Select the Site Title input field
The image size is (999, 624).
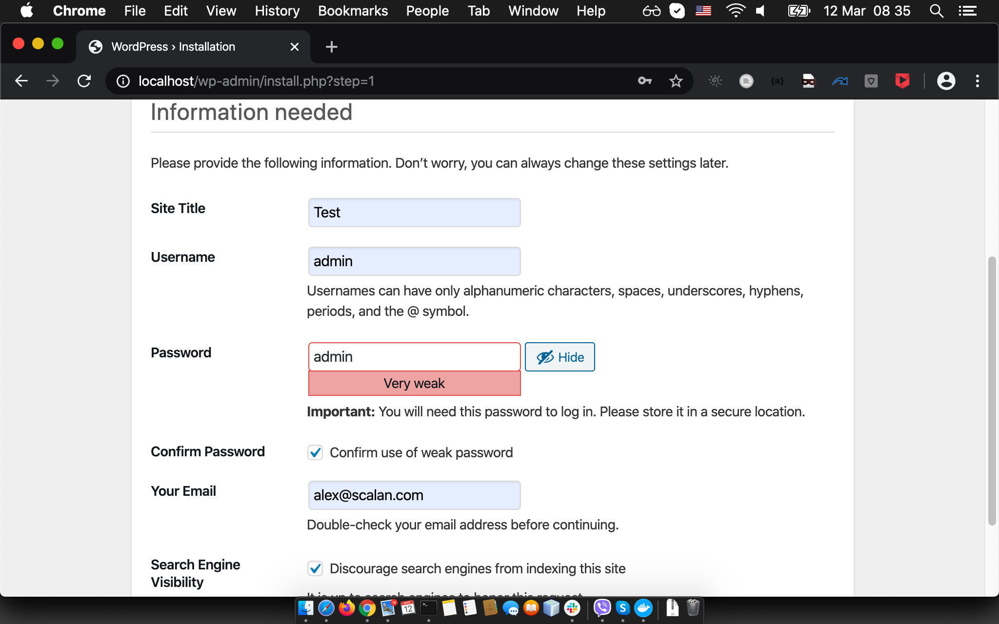414,213
